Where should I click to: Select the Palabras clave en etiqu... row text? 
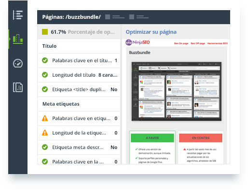81,119
